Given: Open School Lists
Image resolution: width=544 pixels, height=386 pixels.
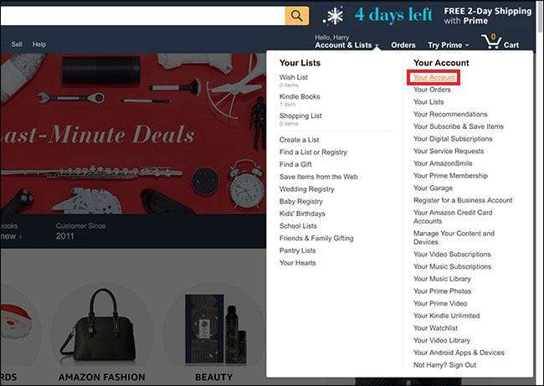Looking at the screenshot, I should [x=298, y=225].
